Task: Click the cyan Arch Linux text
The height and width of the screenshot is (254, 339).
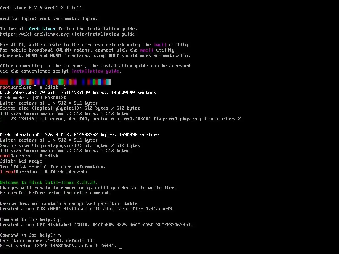Action: 42,29
